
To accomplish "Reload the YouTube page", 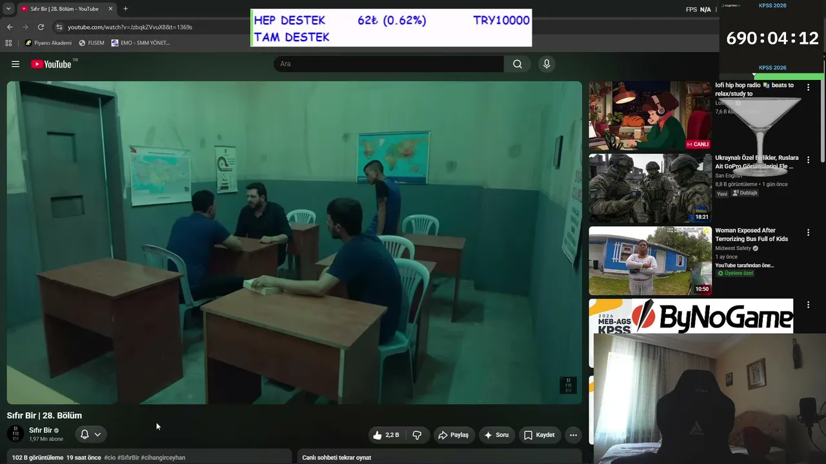I will coord(41,27).
